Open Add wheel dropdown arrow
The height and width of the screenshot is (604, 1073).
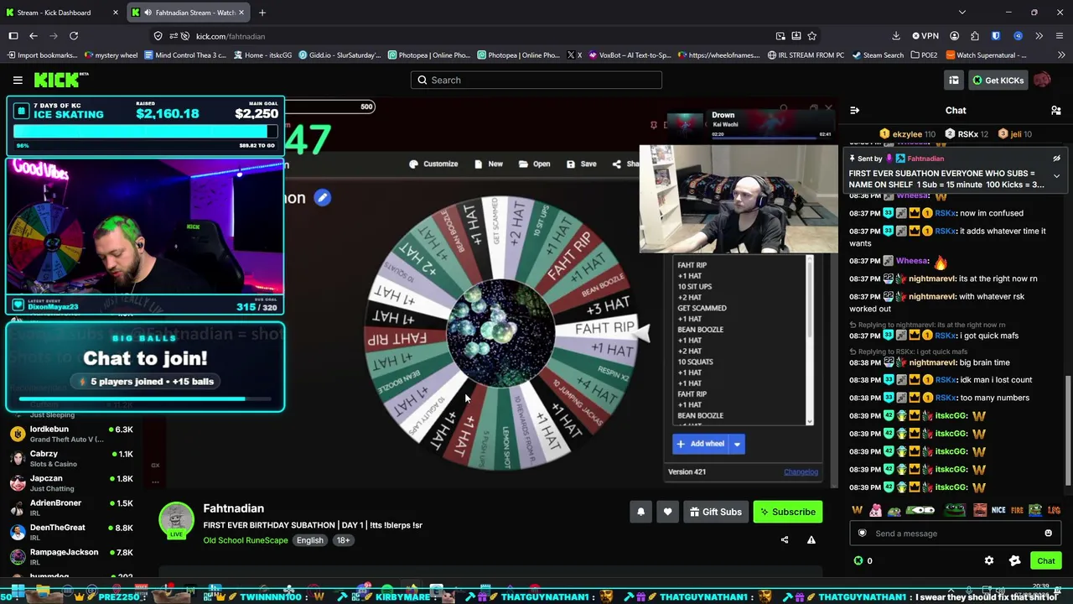click(x=737, y=444)
